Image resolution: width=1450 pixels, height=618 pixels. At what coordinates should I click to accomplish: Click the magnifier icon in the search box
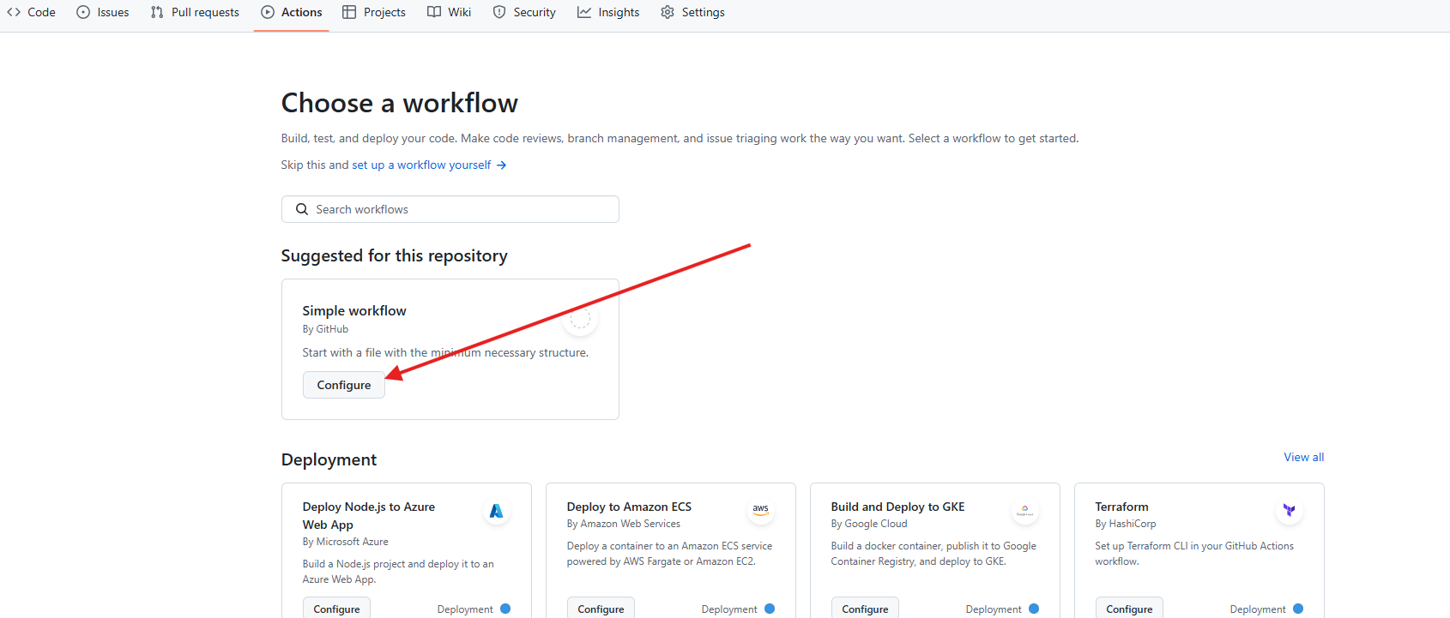(302, 209)
